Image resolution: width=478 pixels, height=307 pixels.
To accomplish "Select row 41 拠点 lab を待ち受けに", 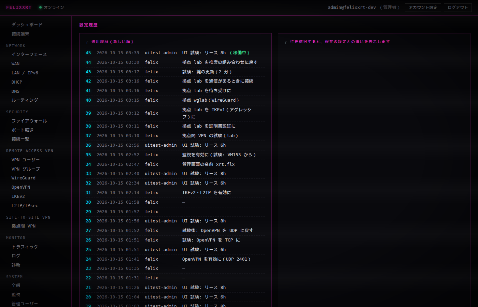I will pos(175,91).
